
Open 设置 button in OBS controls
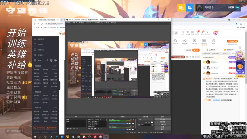(163, 127)
